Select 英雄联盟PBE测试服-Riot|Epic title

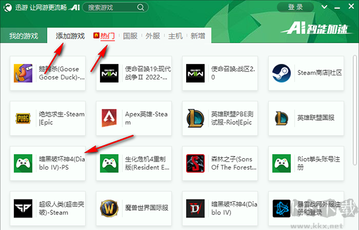click(232, 118)
